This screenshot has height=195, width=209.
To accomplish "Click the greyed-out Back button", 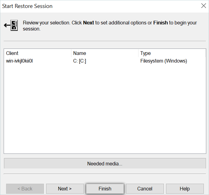I will [x=25, y=189].
